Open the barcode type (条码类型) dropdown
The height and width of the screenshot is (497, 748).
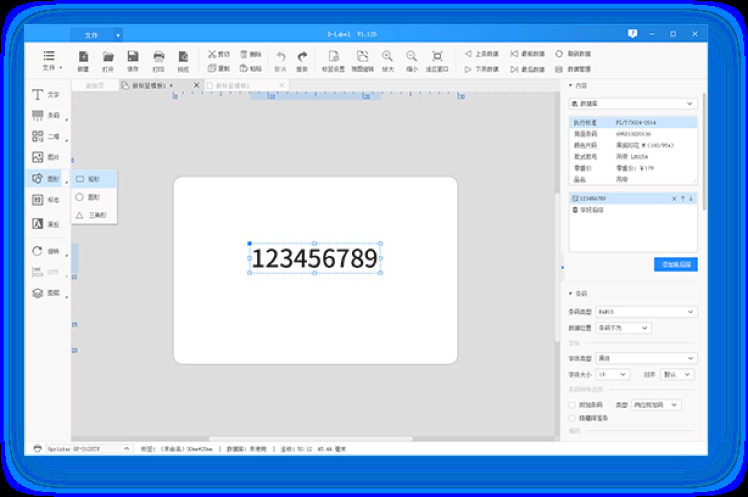pyautogui.click(x=646, y=312)
